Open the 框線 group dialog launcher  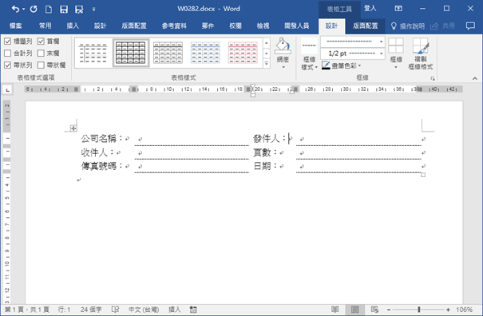click(433, 79)
